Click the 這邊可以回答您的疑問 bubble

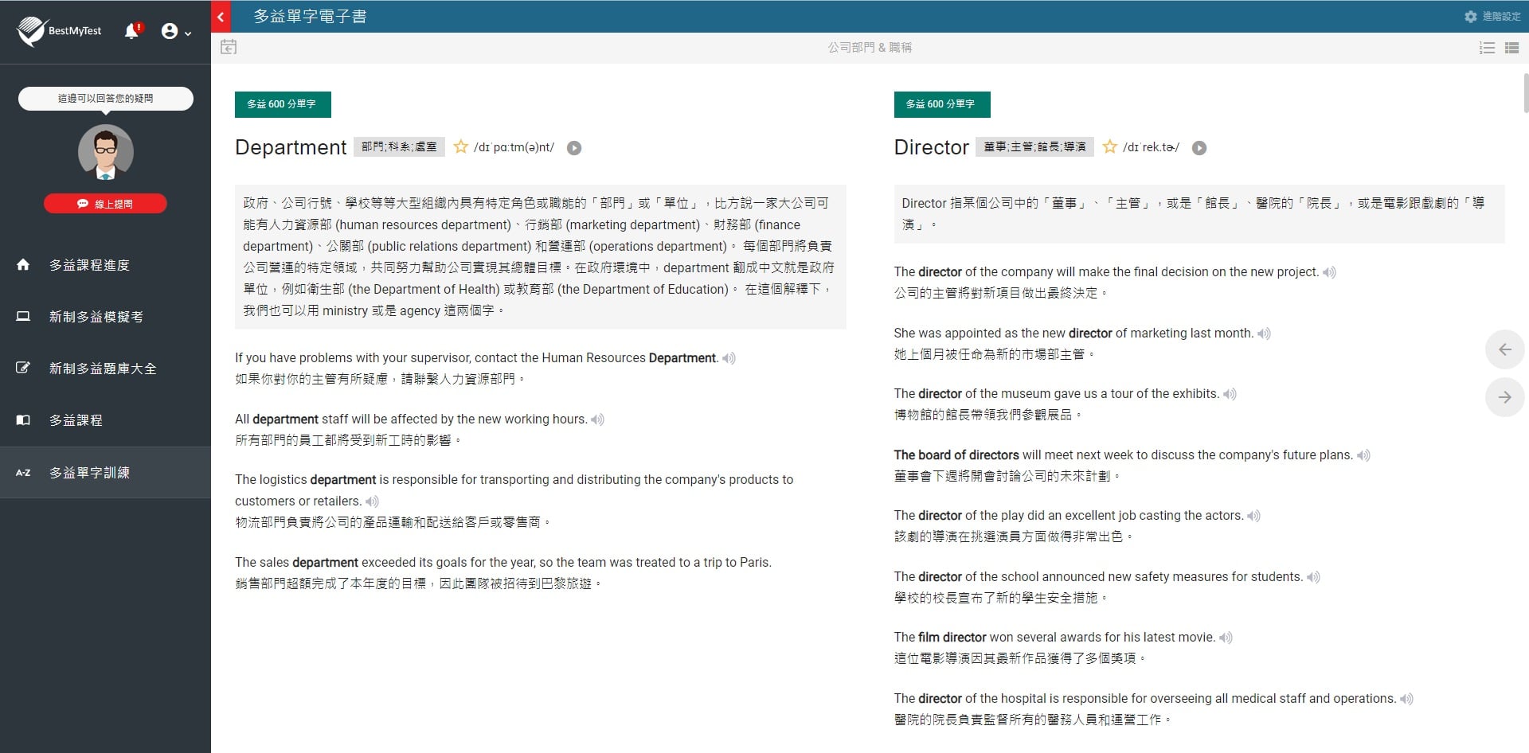coord(106,99)
